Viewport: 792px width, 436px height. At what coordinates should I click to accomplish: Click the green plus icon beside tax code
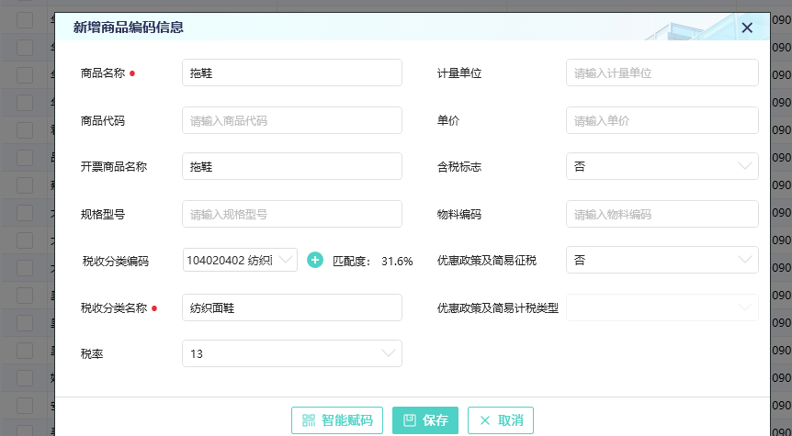click(314, 260)
